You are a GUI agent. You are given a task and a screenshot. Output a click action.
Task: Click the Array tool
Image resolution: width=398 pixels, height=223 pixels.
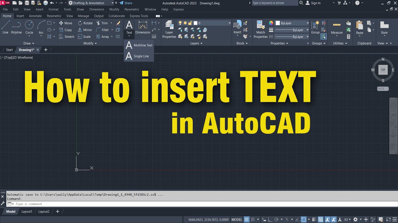tap(103, 37)
